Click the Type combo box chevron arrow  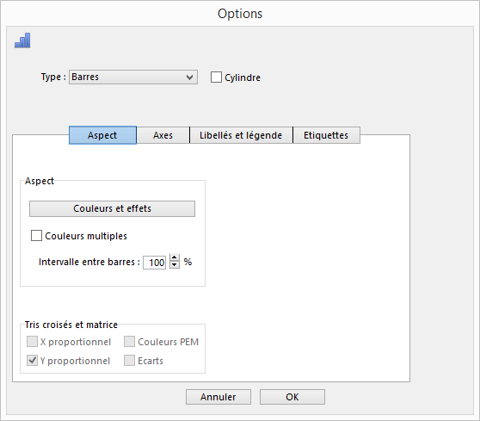[x=190, y=77]
